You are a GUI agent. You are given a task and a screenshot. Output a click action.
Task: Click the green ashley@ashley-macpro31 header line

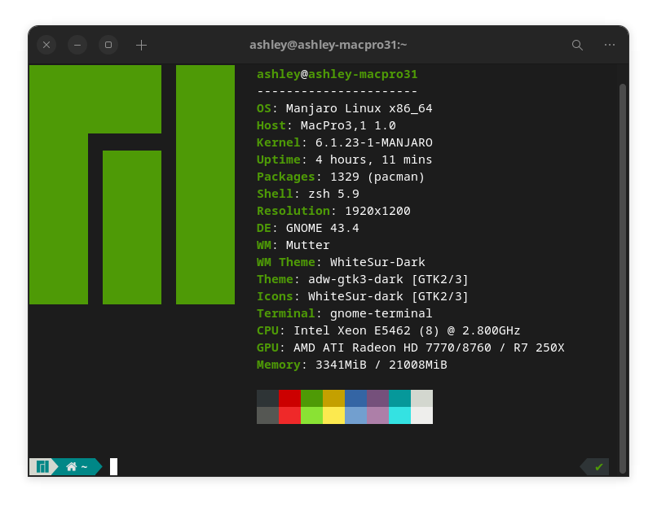337,74
